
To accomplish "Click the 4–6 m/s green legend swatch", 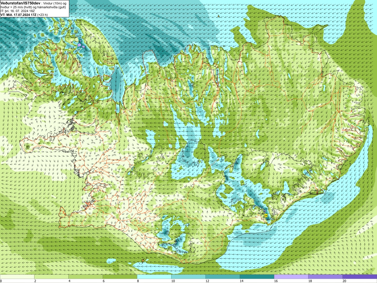I will pos(85,277).
